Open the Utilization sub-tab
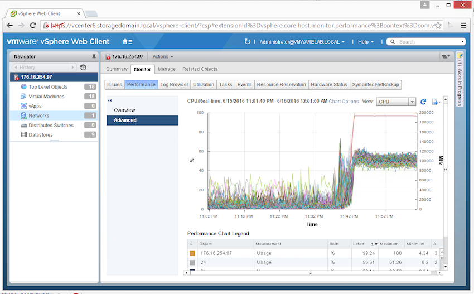474x294 pixels. (x=204, y=85)
